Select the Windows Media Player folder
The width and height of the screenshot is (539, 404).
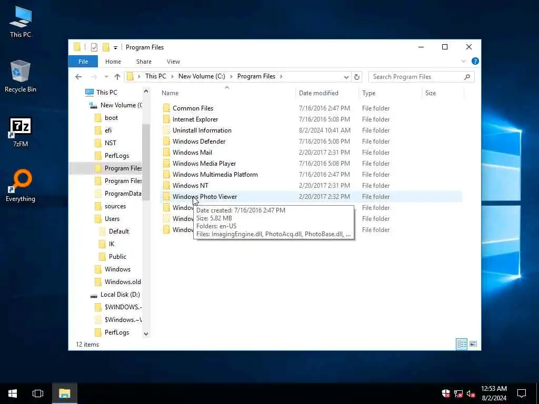(204, 163)
